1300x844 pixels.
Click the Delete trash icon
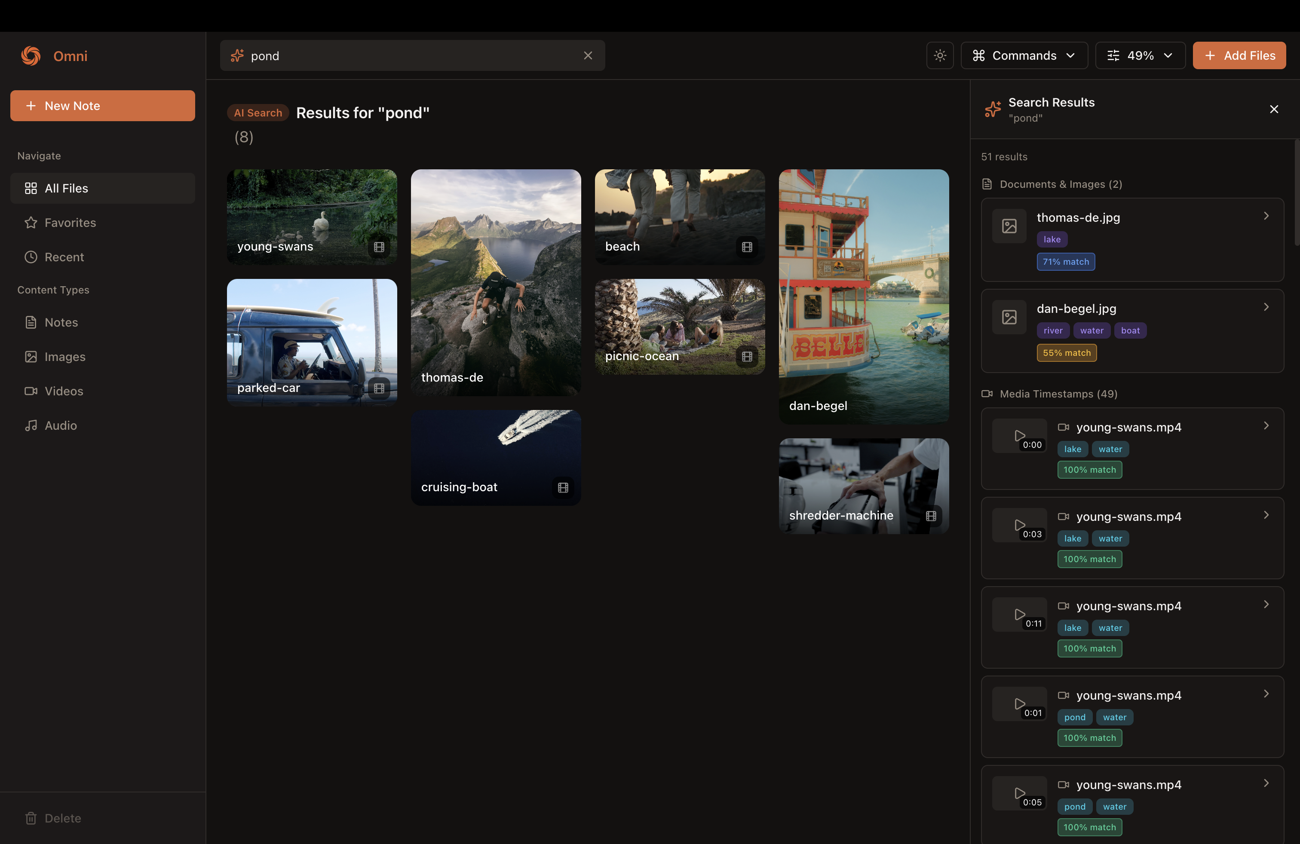click(x=31, y=818)
